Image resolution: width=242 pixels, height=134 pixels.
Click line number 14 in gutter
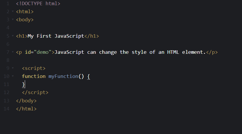tap(6, 109)
